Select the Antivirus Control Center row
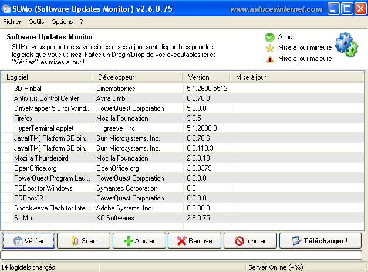The width and height of the screenshot is (368, 272). (x=183, y=98)
